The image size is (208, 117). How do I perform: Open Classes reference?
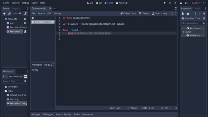[x=144, y=13]
